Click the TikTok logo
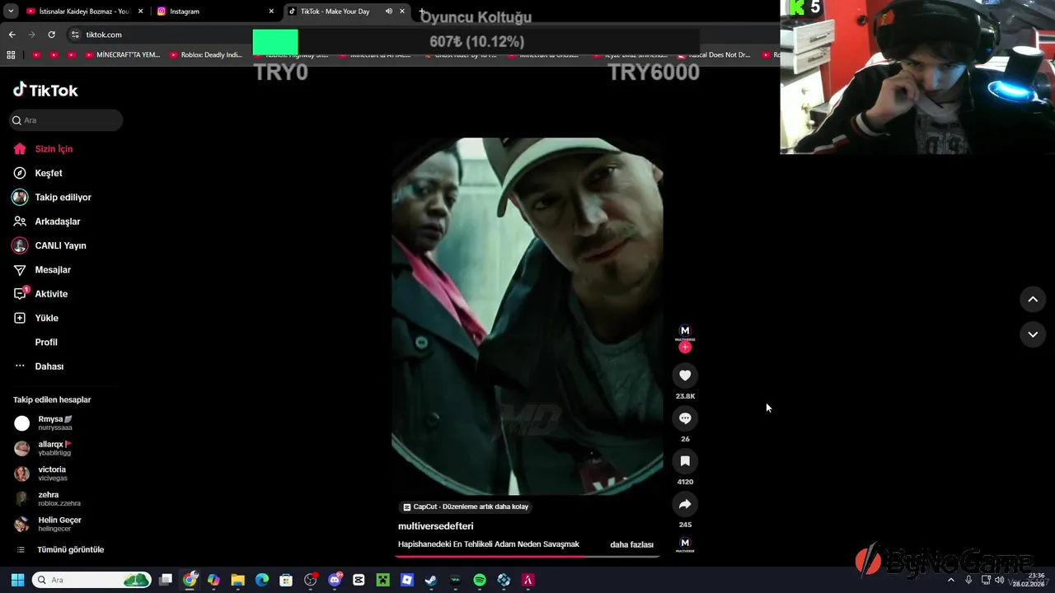 pyautogui.click(x=45, y=91)
